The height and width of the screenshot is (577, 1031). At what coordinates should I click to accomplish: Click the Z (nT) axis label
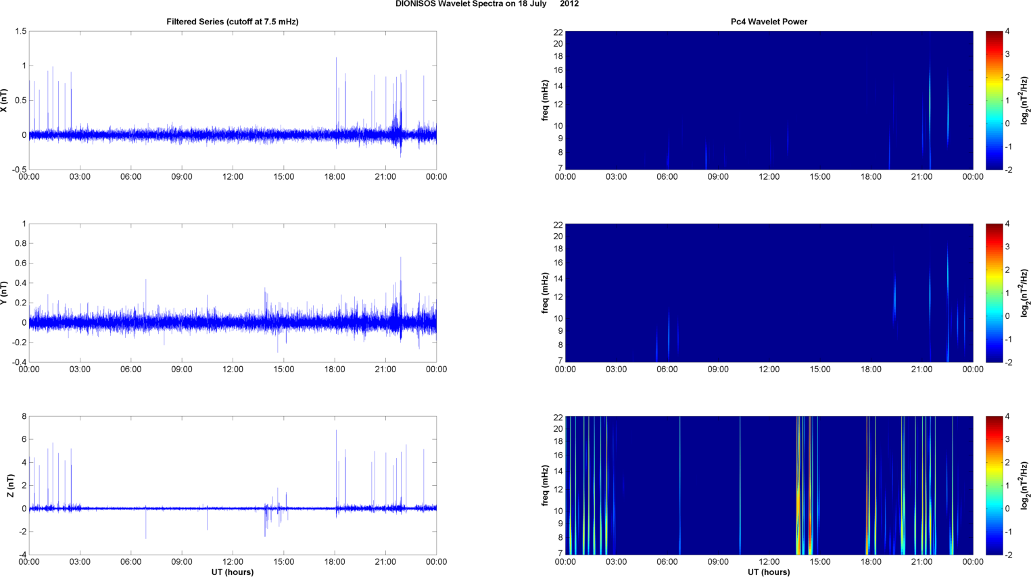click(10, 485)
